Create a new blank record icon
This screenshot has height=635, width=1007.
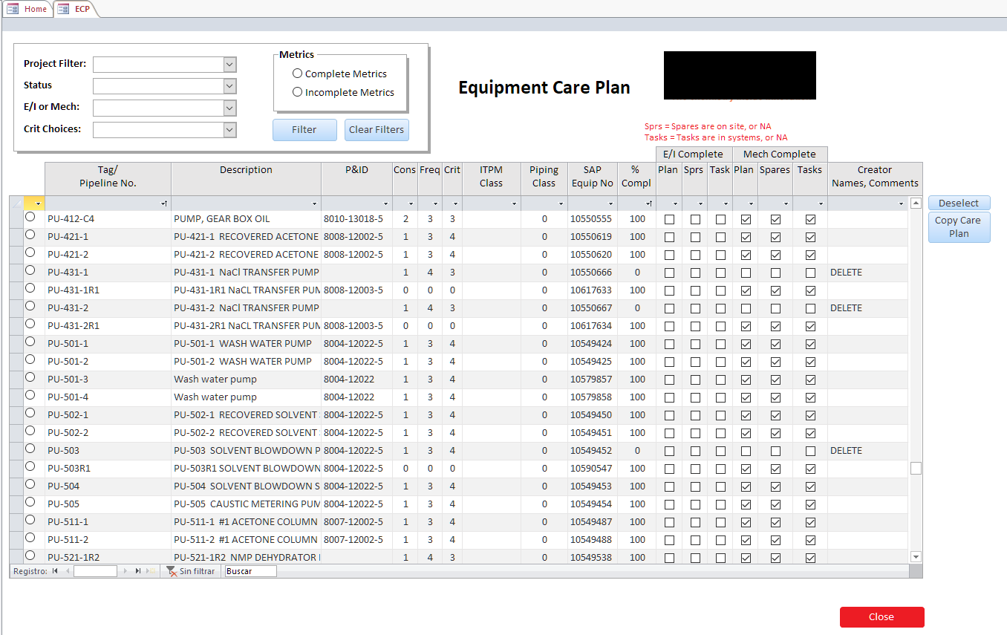151,571
